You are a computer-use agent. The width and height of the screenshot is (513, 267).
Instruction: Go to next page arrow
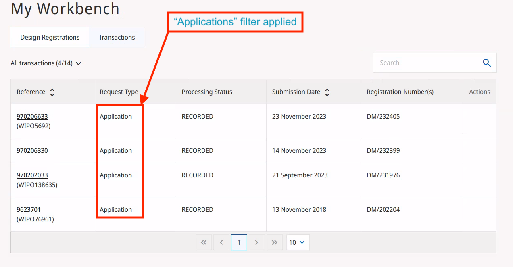click(x=256, y=242)
